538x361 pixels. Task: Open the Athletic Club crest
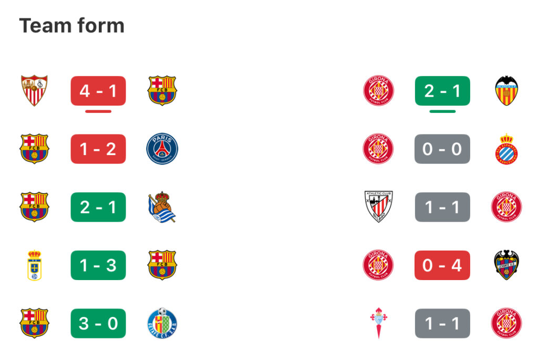tap(378, 207)
